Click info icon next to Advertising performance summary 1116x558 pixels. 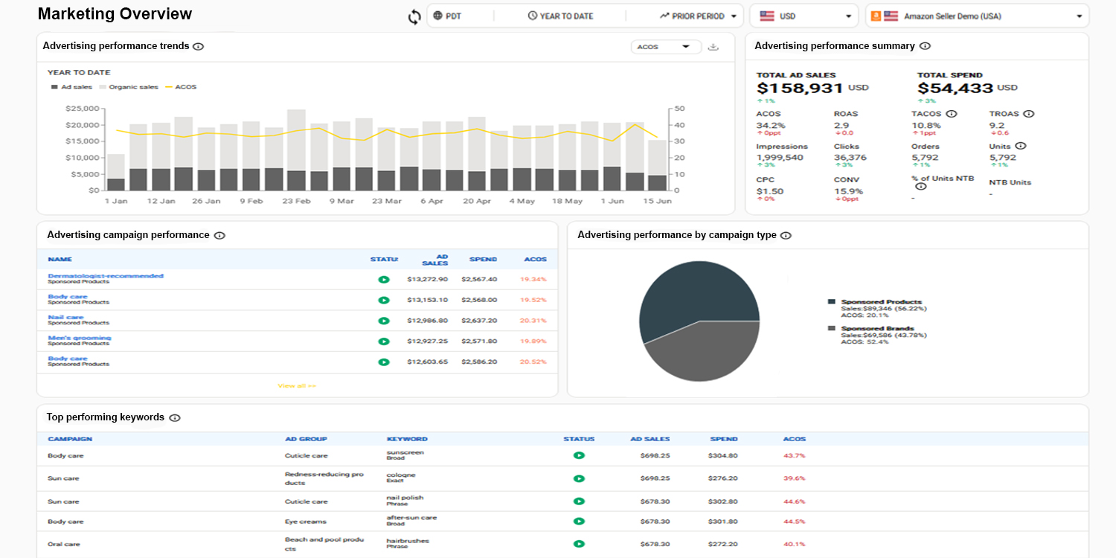pyautogui.click(x=925, y=46)
